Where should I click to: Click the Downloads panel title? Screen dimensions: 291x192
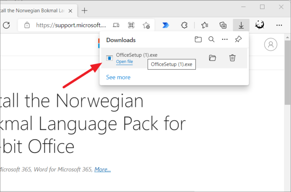coord(121,40)
